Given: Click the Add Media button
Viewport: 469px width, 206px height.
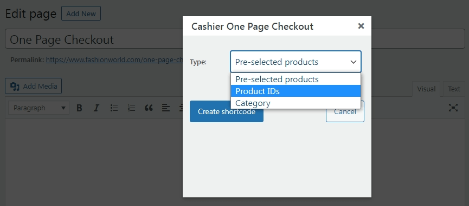Looking at the screenshot, I should (x=33, y=86).
